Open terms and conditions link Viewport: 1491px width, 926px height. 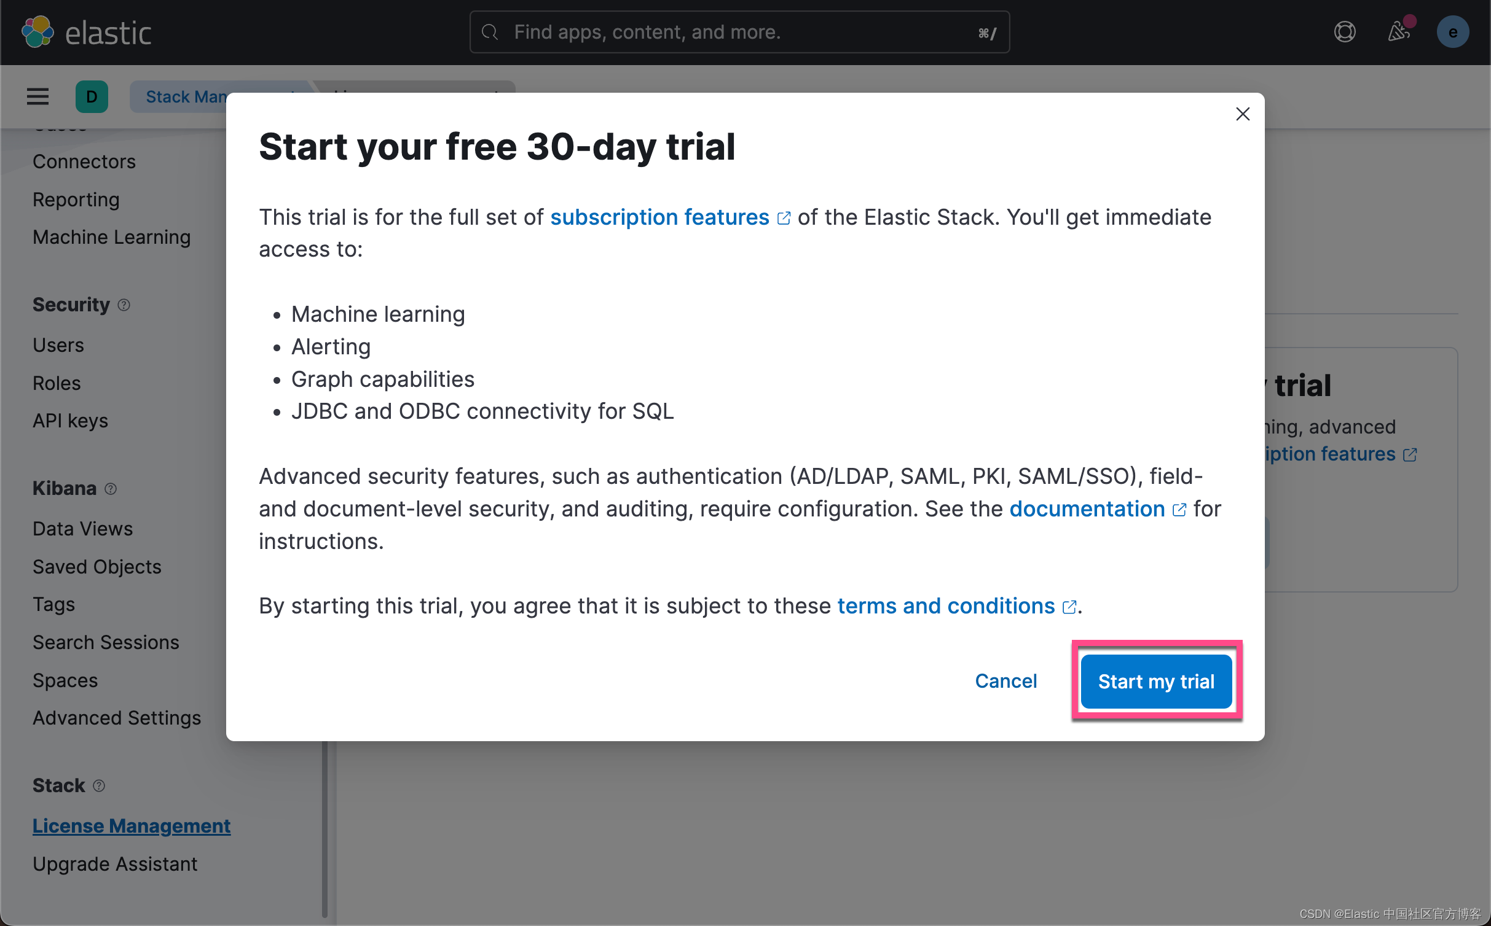coord(957,606)
